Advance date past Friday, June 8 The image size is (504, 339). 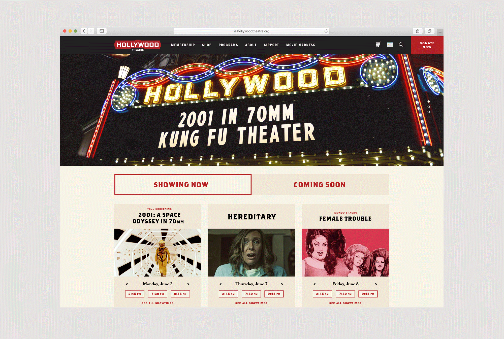click(376, 284)
